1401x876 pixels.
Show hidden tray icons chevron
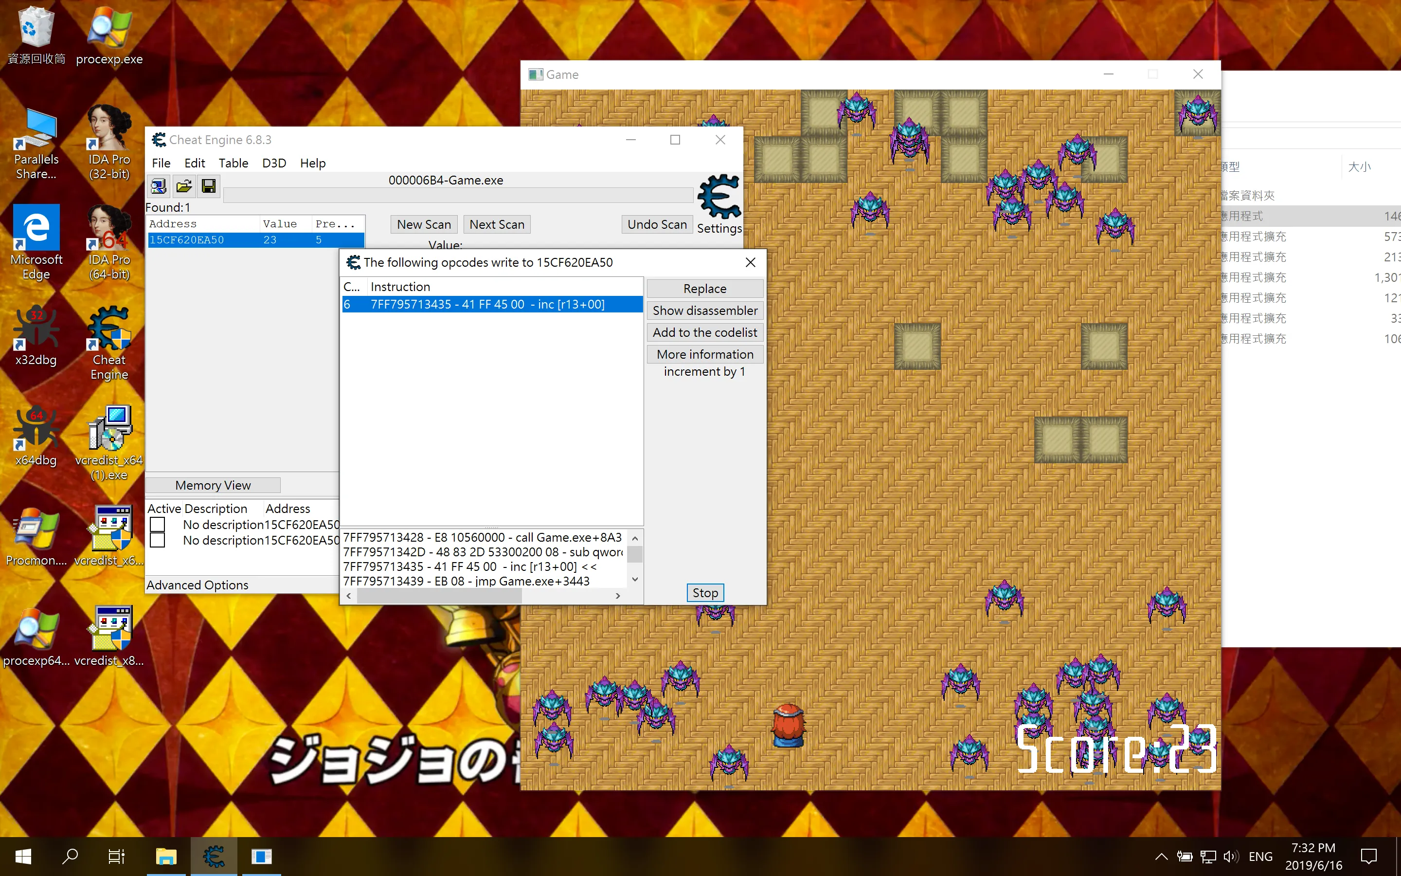pos(1161,857)
